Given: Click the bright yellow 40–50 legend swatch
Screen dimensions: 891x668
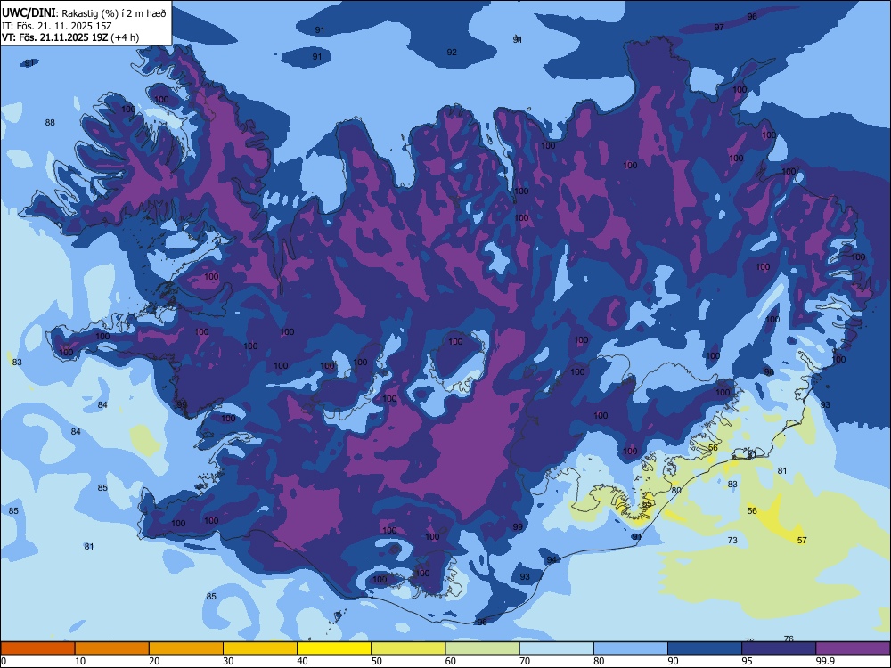Looking at the screenshot, I should [334, 648].
